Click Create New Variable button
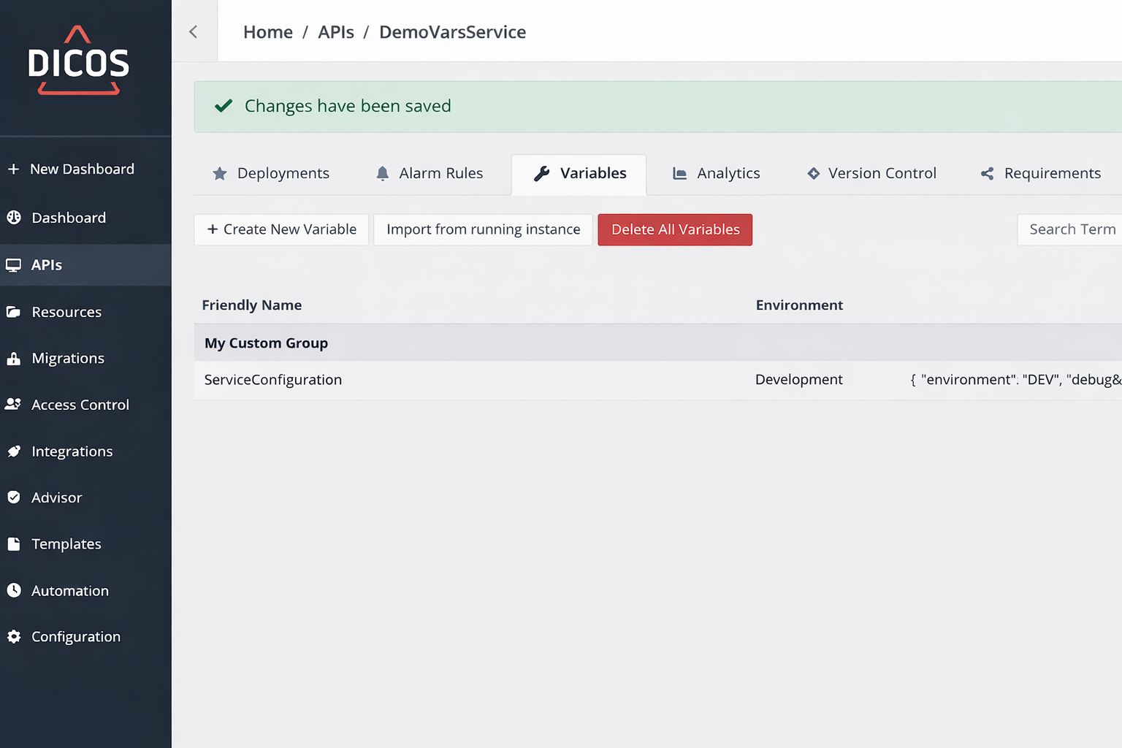 click(281, 229)
